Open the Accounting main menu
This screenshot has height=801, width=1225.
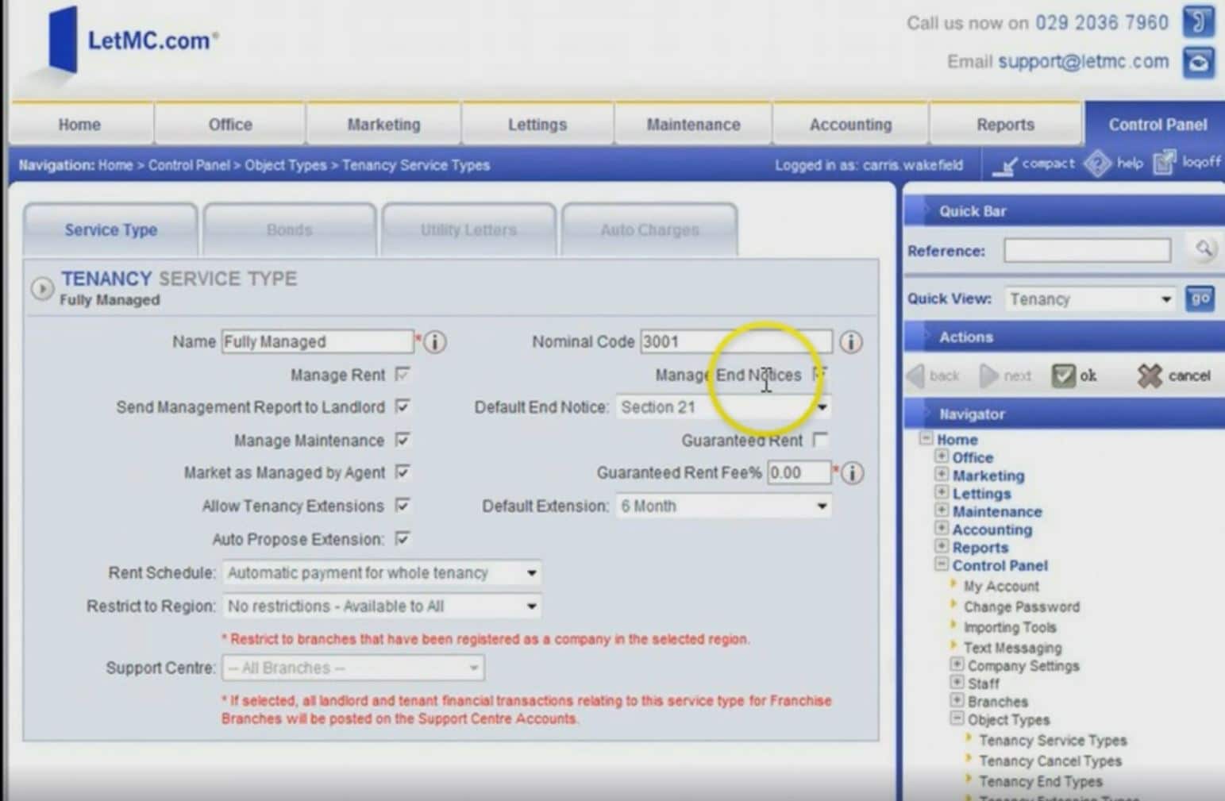(x=850, y=125)
